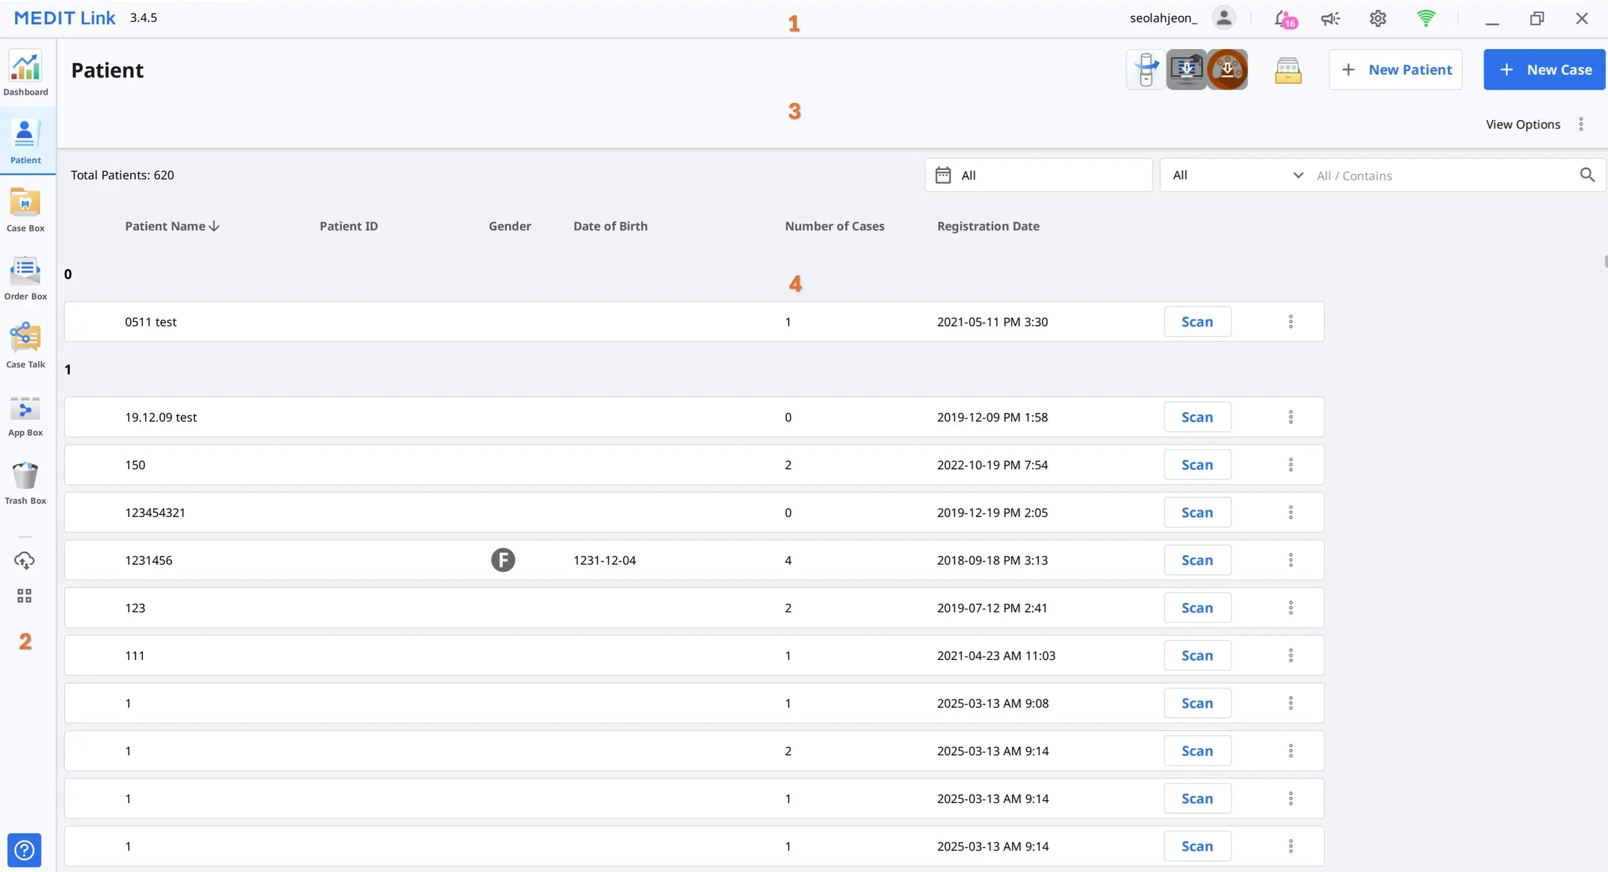Open the help question mark
Screen dimensions: 1608x872
[x=24, y=850]
